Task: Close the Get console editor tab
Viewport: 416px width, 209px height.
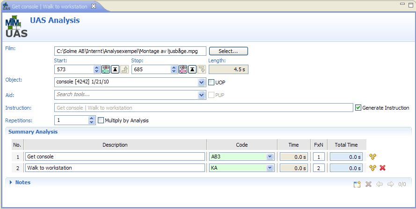Action: point(93,6)
